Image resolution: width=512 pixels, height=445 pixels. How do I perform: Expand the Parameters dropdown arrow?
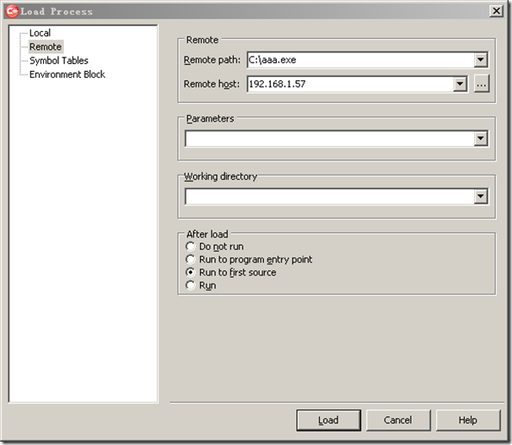480,138
